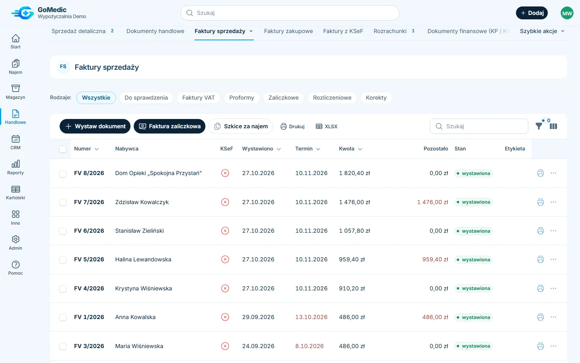
Task: Open the filter funnel icon
Action: point(539,126)
